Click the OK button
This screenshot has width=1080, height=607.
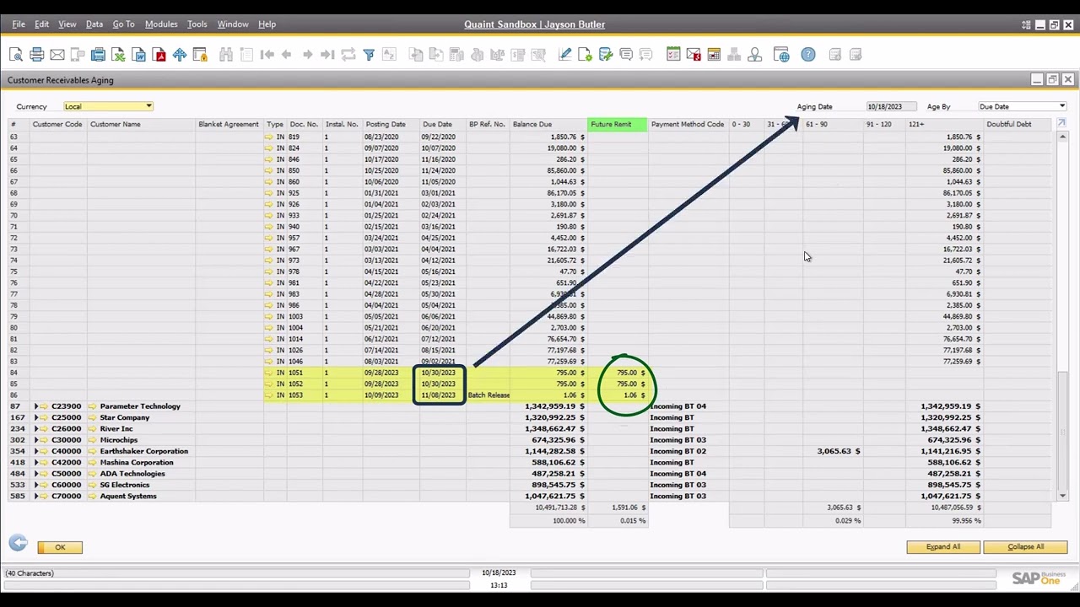point(60,547)
